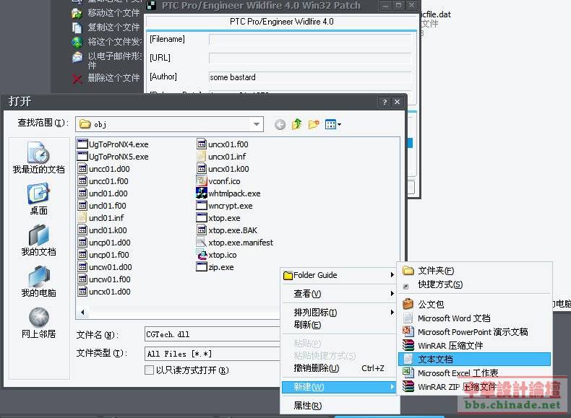Go to 桌面 in places bar
The height and width of the screenshot is (418, 571).
point(38,200)
